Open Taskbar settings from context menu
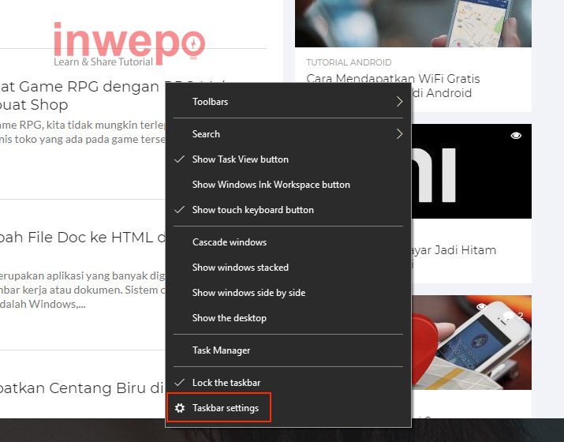 pos(288,408)
